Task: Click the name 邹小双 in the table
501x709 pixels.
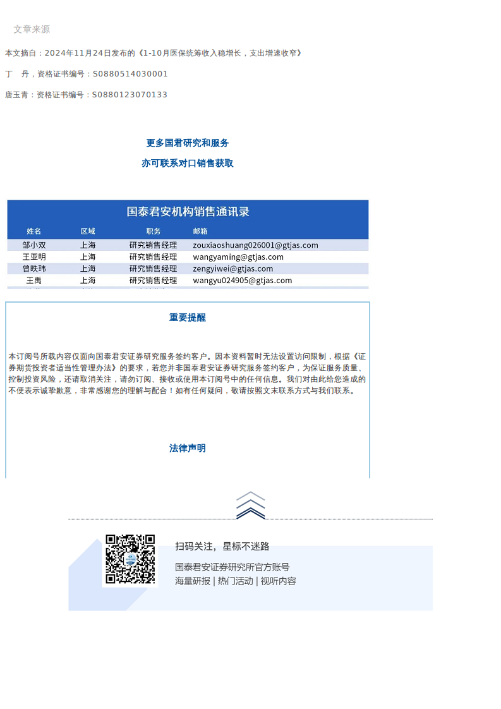Action: 34,245
